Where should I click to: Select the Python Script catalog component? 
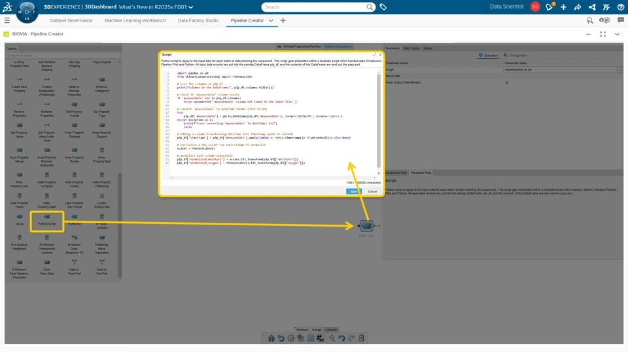tap(47, 221)
